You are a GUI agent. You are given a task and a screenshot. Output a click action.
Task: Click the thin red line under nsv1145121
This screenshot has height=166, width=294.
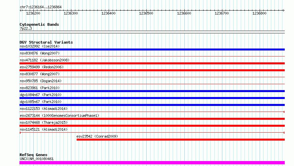pyautogui.click(x=152, y=133)
